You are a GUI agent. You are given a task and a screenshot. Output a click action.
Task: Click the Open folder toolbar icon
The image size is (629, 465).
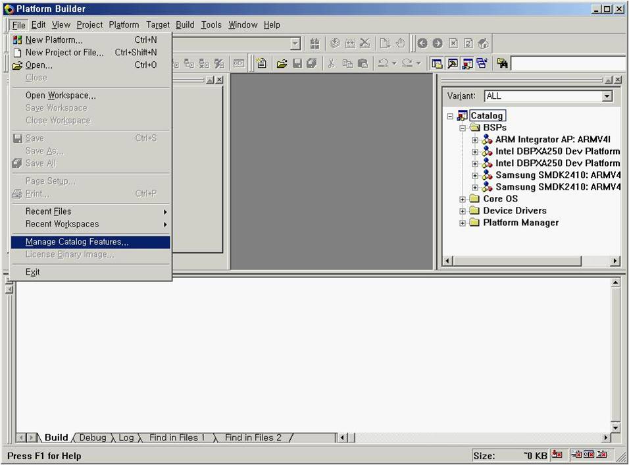(x=282, y=63)
